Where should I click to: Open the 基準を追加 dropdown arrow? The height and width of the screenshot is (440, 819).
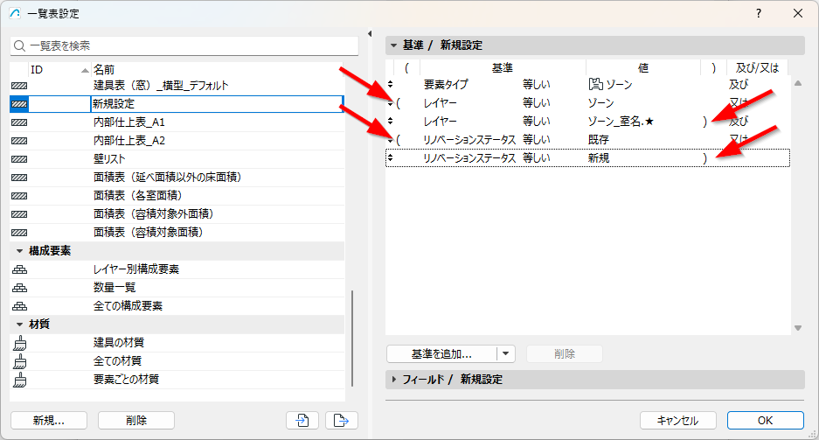505,353
